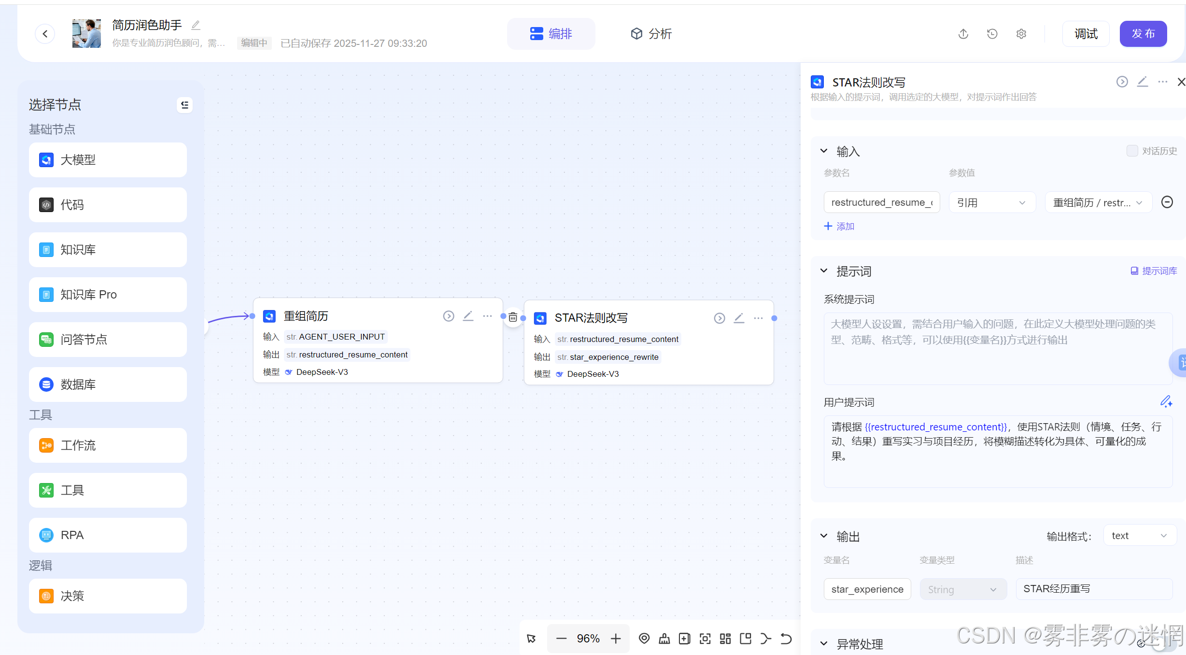Collapse the 提示词 section

[824, 271]
